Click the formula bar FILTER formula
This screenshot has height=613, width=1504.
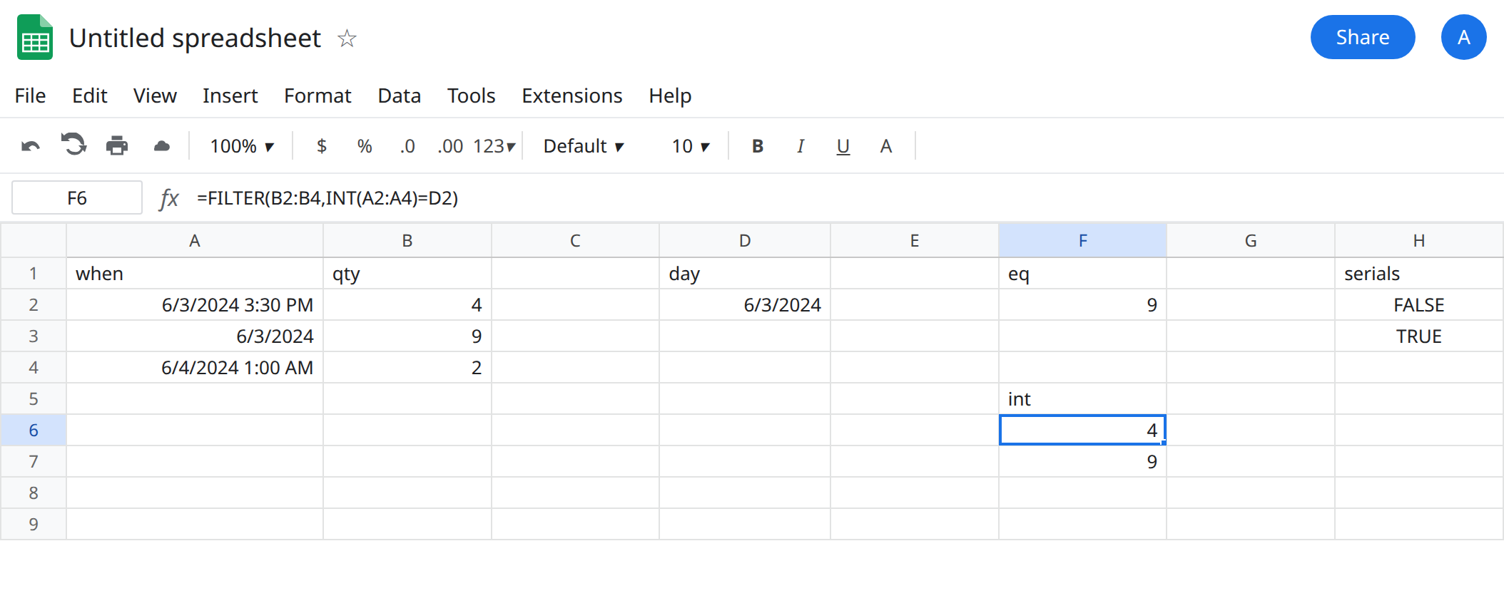coord(327,198)
